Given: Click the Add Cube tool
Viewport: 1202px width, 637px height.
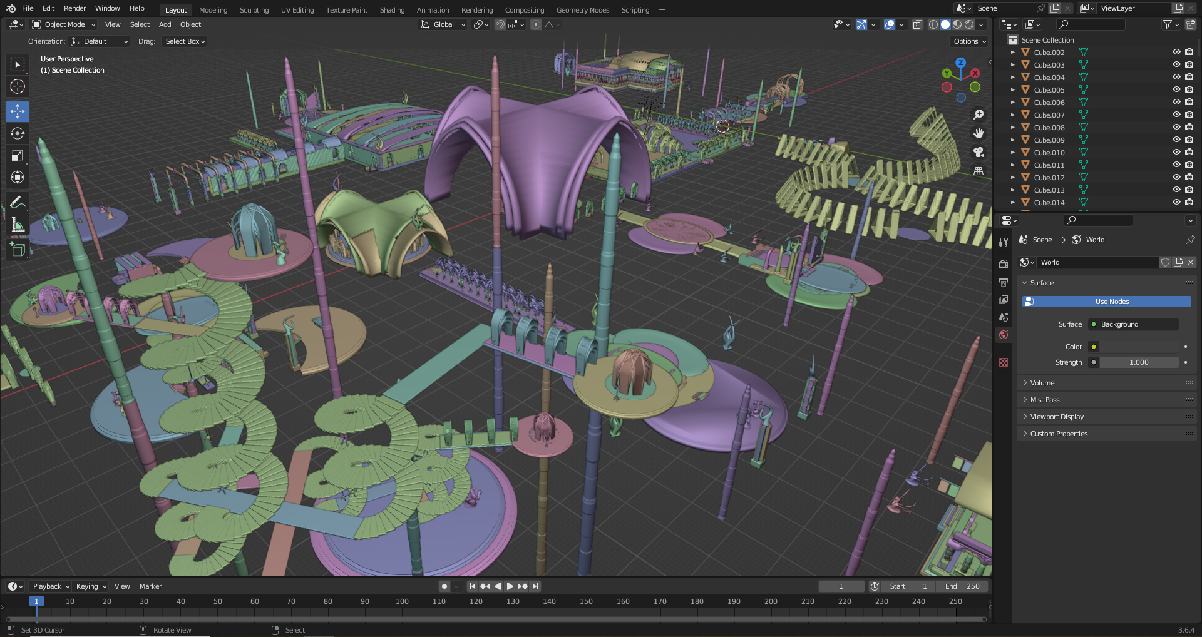Looking at the screenshot, I should 18,250.
